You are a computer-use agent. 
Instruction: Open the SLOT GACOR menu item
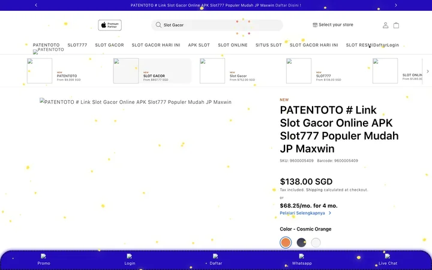pos(109,45)
